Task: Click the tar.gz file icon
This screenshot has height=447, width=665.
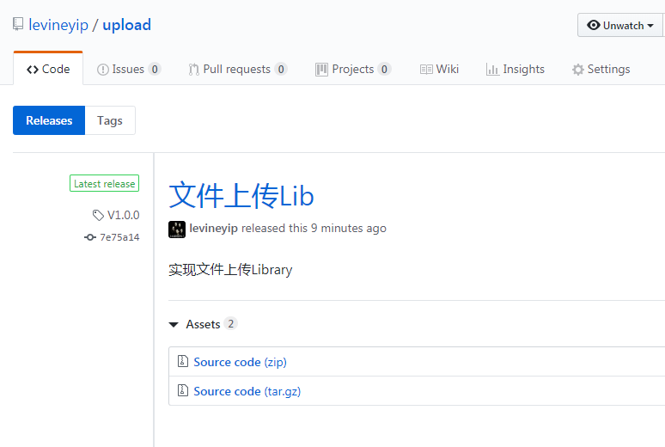Action: (183, 390)
